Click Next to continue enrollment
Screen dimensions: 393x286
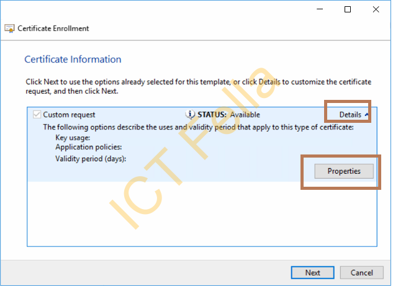pos(312,272)
